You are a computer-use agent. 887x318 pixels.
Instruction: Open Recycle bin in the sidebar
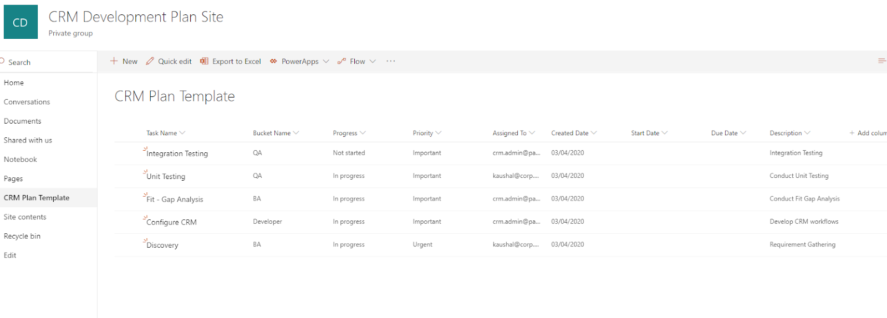coord(22,236)
